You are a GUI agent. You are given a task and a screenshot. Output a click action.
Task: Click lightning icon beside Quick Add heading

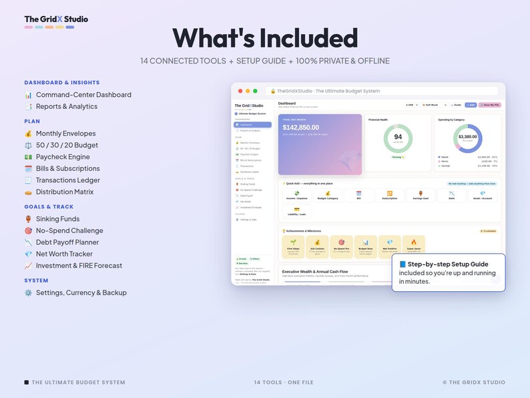pyautogui.click(x=284, y=184)
